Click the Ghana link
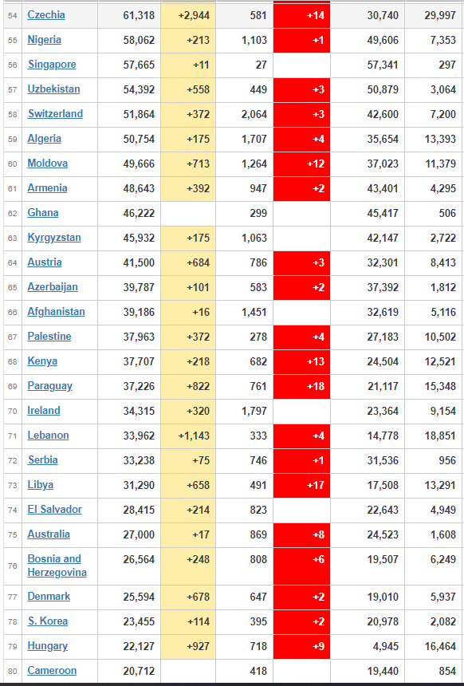Viewport: 464px width, 686px height. (x=43, y=213)
